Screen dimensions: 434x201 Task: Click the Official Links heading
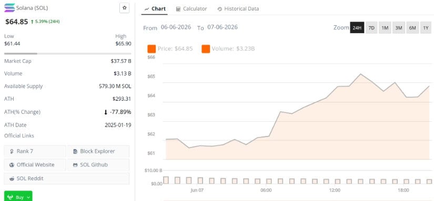click(x=19, y=135)
